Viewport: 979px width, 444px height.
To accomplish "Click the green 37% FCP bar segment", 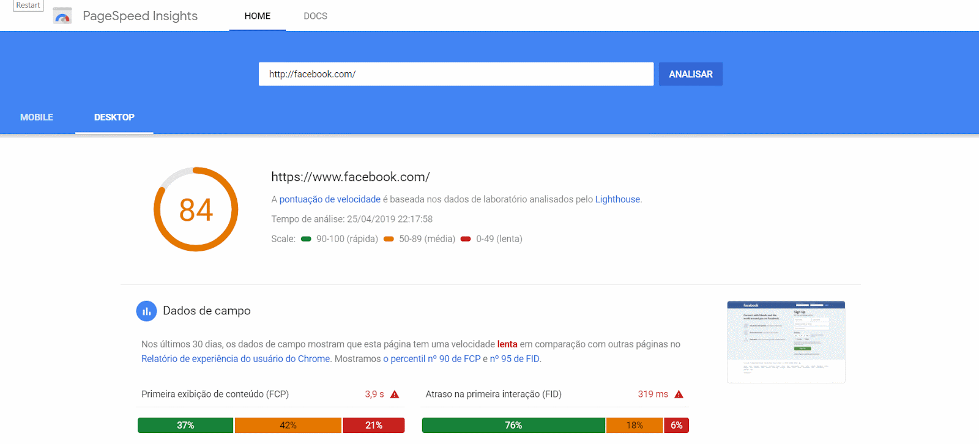I will coord(185,426).
